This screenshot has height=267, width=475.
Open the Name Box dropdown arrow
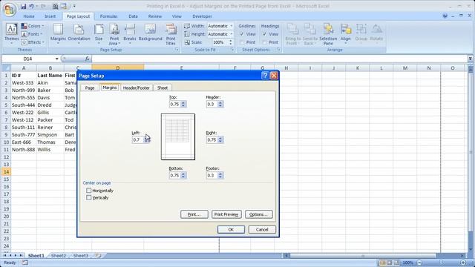(x=56, y=59)
